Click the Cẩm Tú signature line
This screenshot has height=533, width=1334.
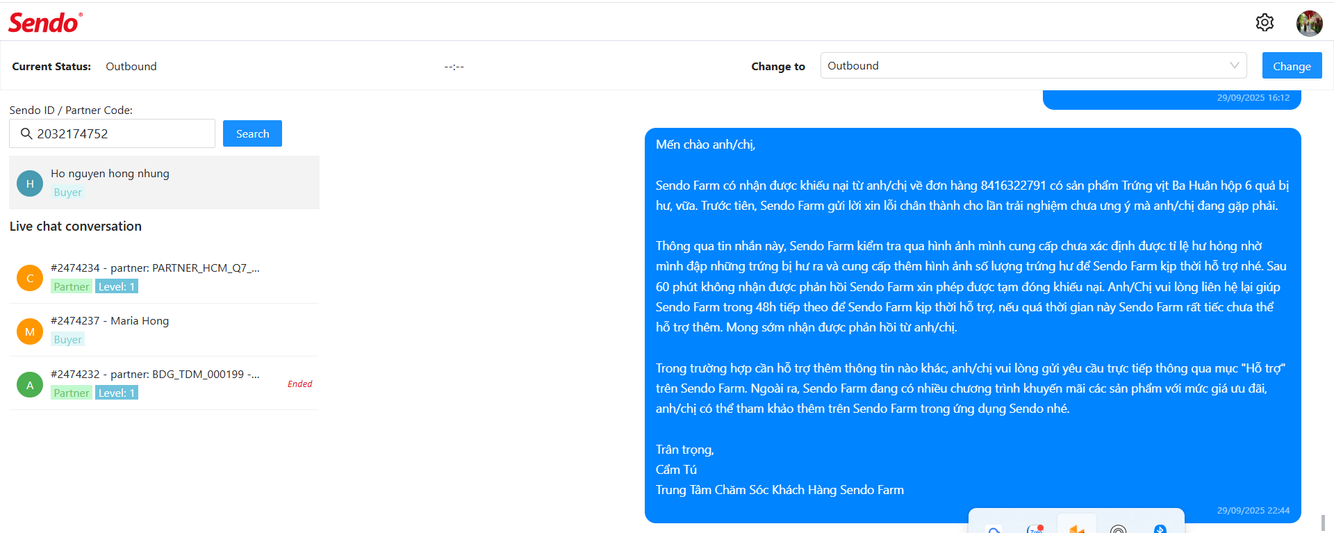[676, 470]
